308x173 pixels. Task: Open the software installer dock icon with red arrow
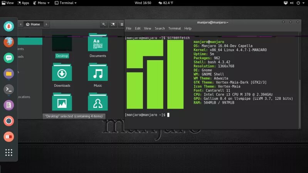[8, 26]
